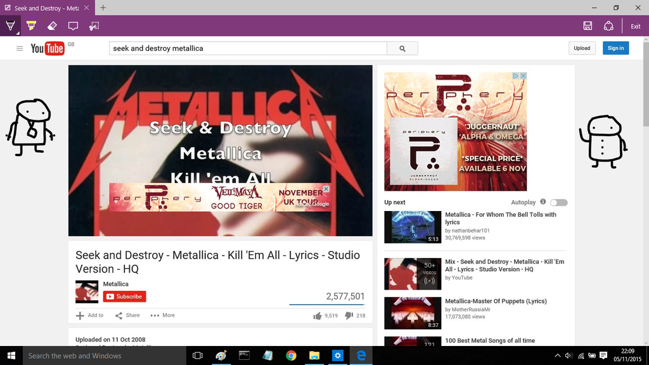Image resolution: width=649 pixels, height=365 pixels.
Task: Select the Pen tool in Web Note toolbar
Action: pos(10,26)
